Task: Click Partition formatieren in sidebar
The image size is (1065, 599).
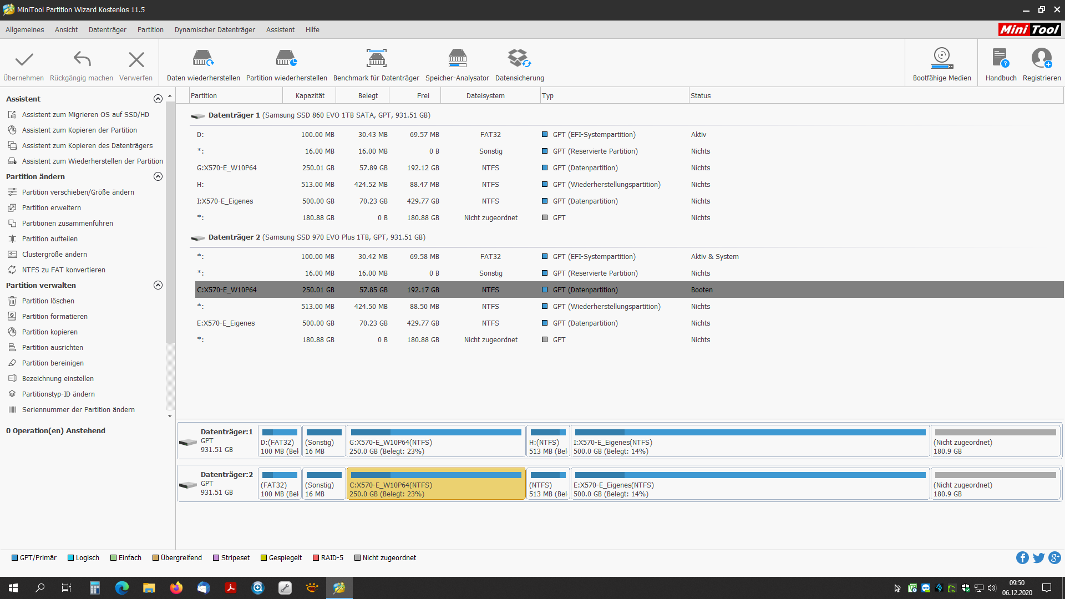Action: coord(54,317)
